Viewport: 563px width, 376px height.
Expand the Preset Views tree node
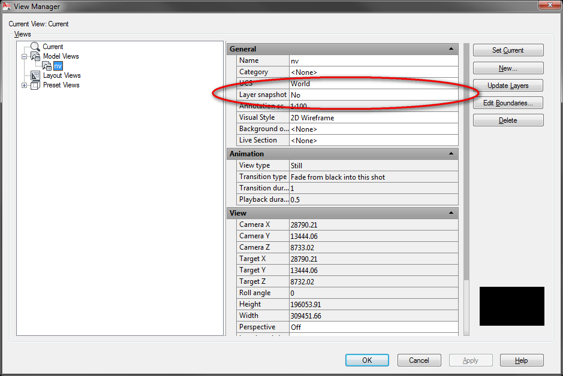point(25,85)
